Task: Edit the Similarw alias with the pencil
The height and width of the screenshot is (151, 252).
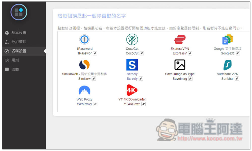Action: pos(94,79)
